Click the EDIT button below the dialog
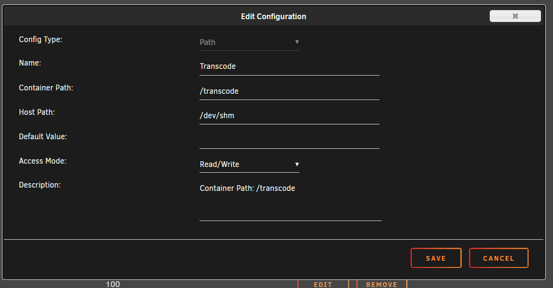The height and width of the screenshot is (288, 553). click(x=323, y=284)
